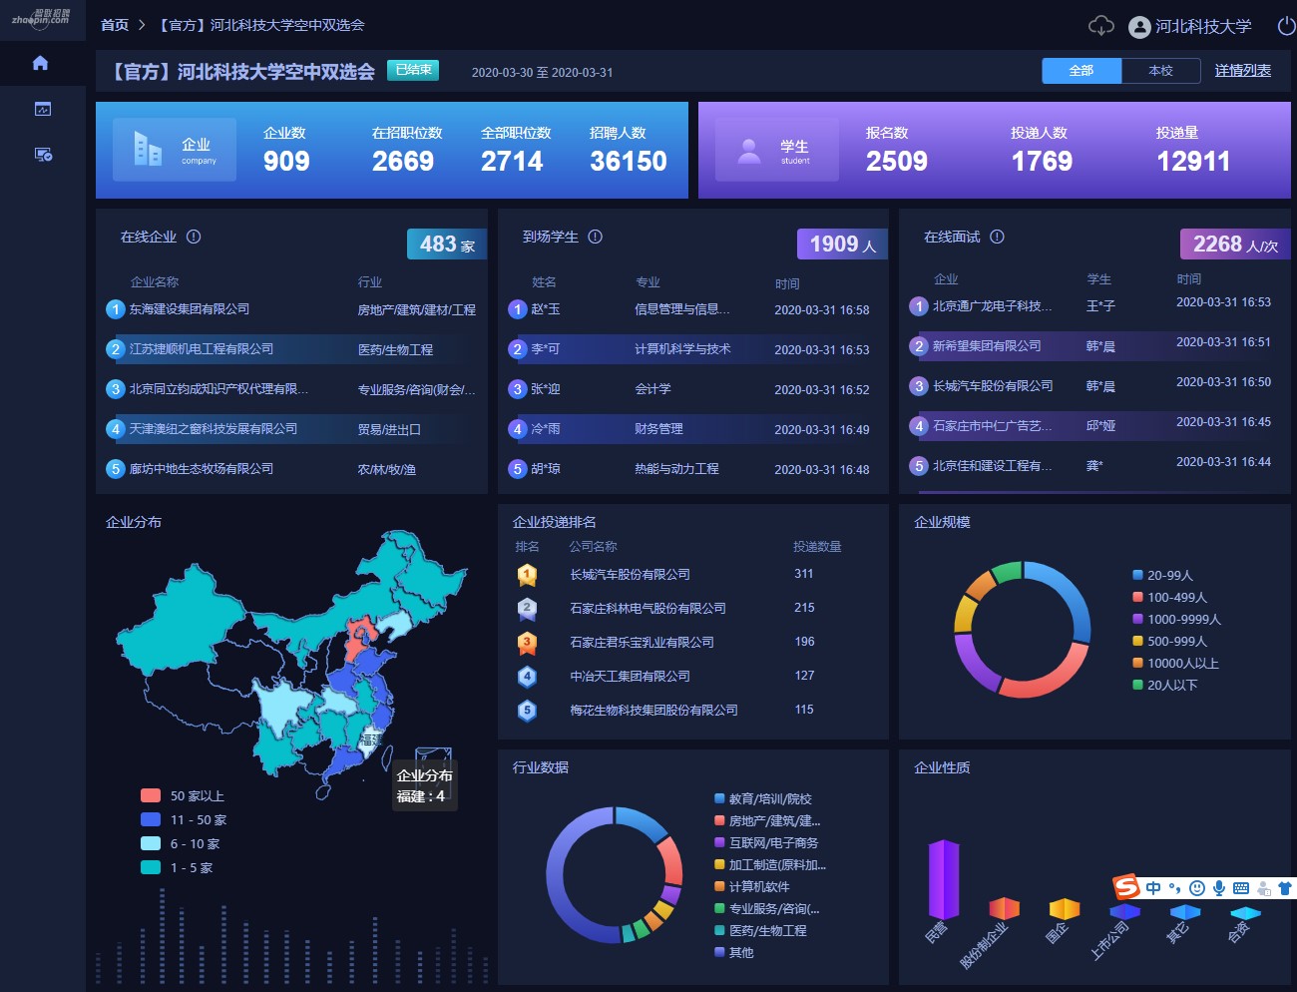Click the 河北科技大学 account name

tap(1203, 27)
